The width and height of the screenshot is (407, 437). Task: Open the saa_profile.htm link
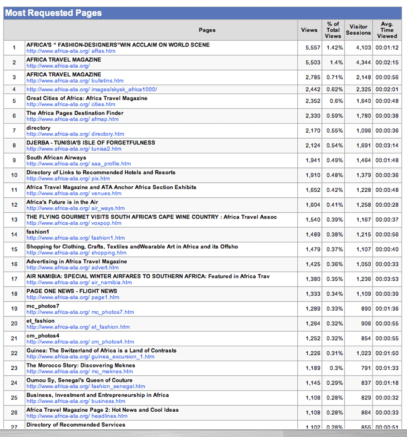pos(79,163)
